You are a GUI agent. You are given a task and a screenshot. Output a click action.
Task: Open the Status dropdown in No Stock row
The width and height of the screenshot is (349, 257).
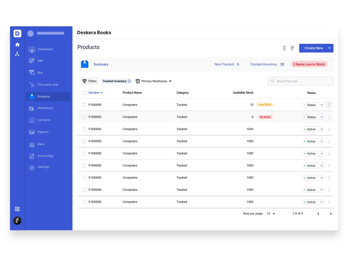pos(313,117)
